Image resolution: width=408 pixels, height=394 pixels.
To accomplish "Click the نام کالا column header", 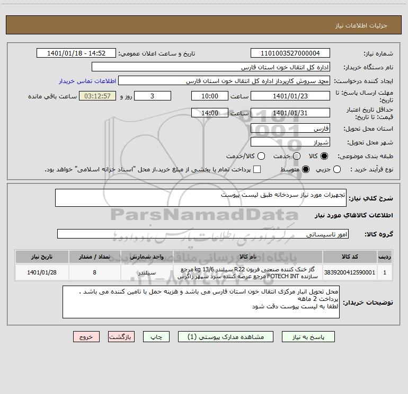I will (x=248, y=256).
